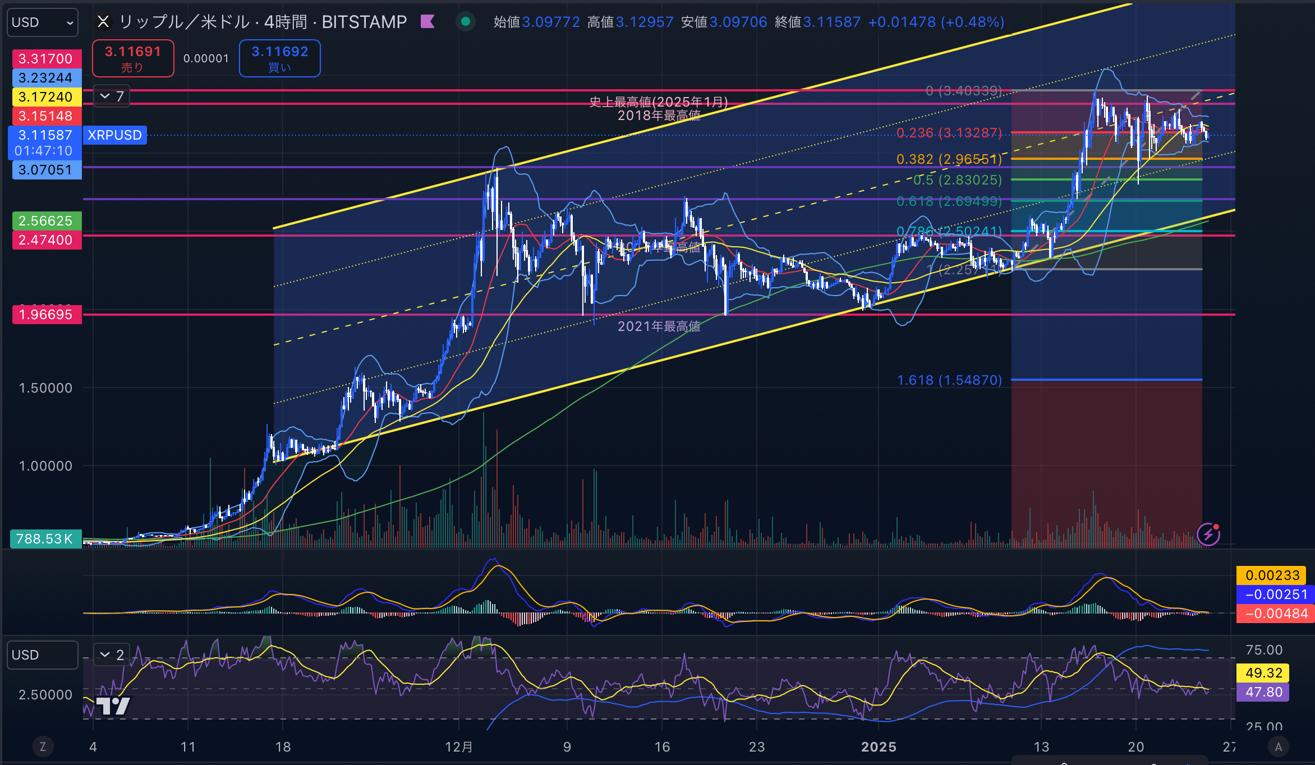Click the 3.17240 yellow price label
The width and height of the screenshot is (1315, 765).
[46, 97]
